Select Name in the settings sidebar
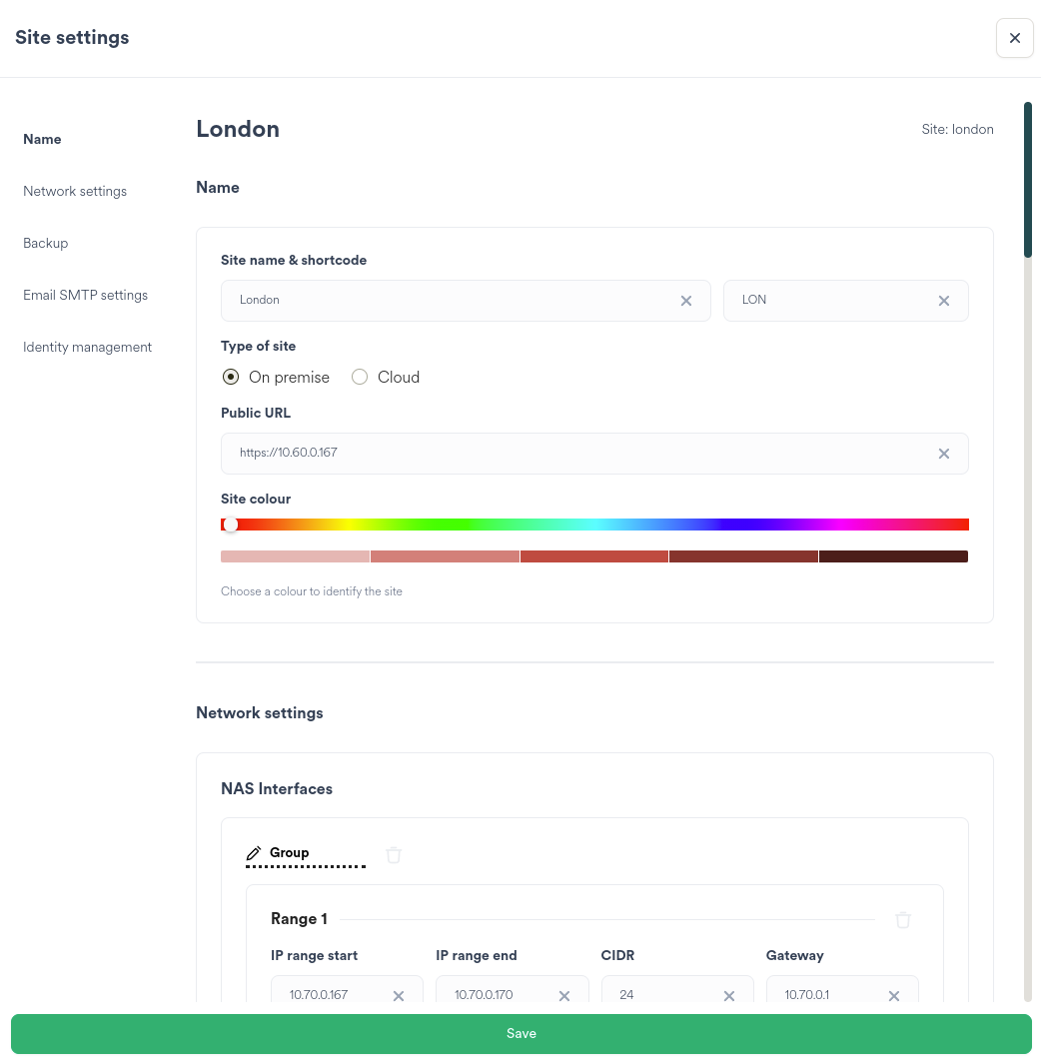 (42, 139)
